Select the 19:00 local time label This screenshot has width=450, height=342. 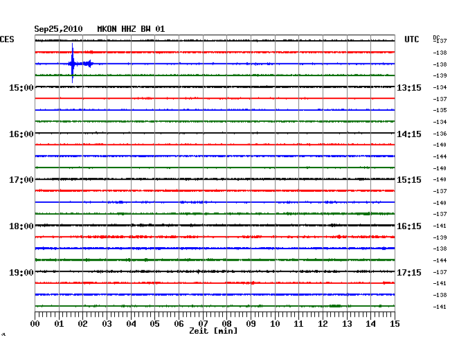tap(21, 272)
